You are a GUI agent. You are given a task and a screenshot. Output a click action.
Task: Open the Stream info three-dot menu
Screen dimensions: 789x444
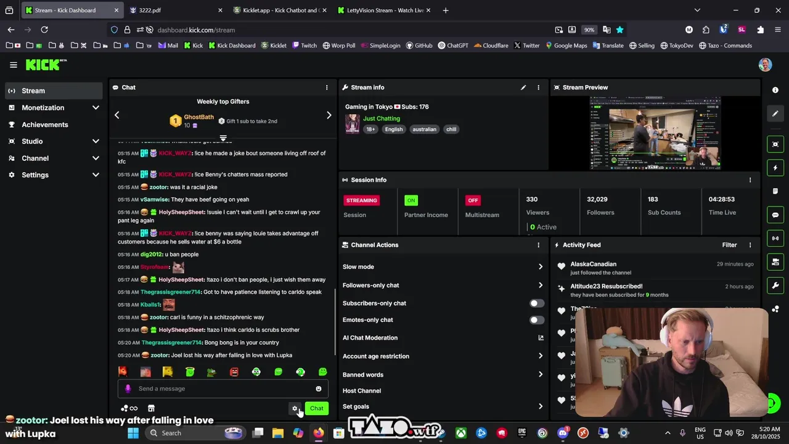pyautogui.click(x=538, y=88)
